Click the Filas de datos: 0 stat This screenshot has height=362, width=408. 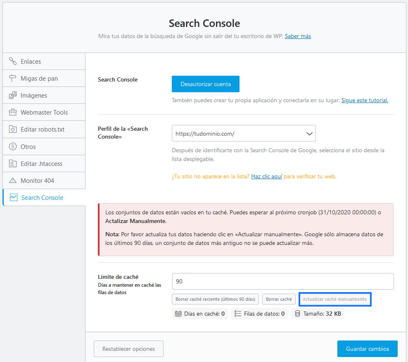coord(259,314)
